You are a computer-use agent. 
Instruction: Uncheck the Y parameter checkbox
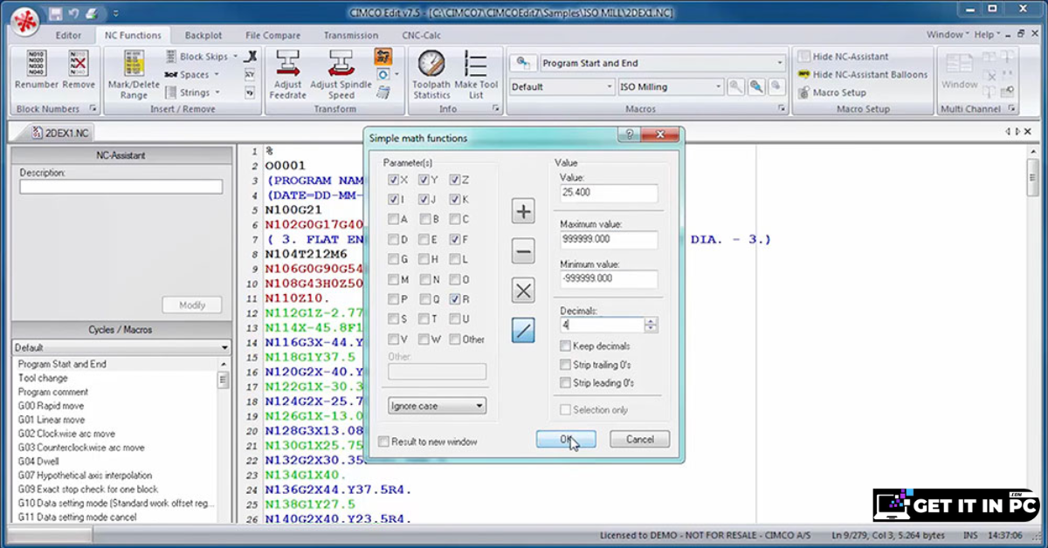[424, 180]
